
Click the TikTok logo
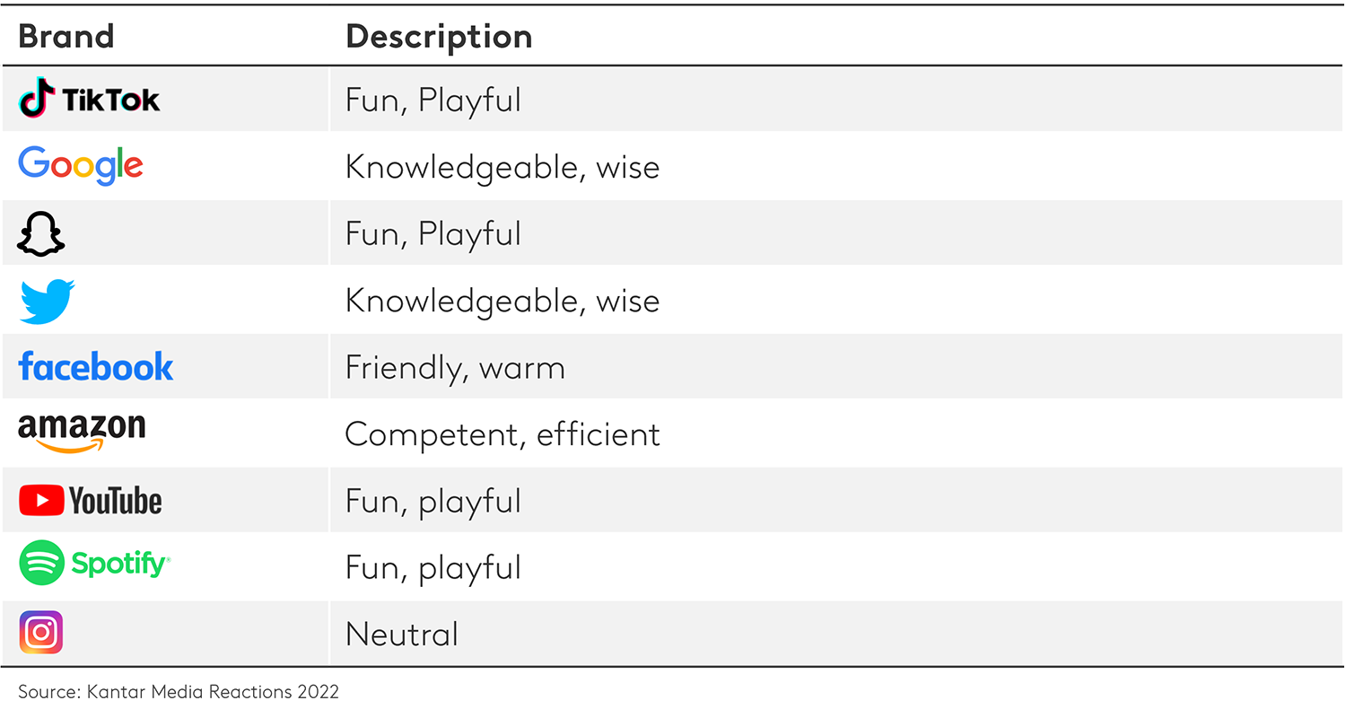pos(89,99)
